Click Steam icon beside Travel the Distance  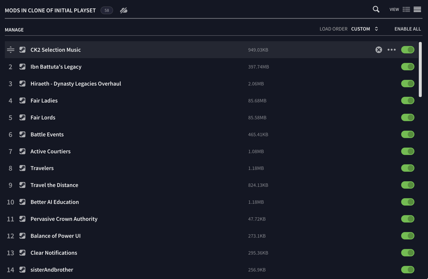[22, 185]
